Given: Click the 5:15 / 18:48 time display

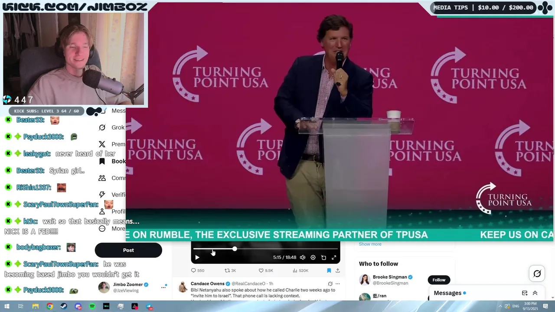Looking at the screenshot, I should (x=284, y=257).
